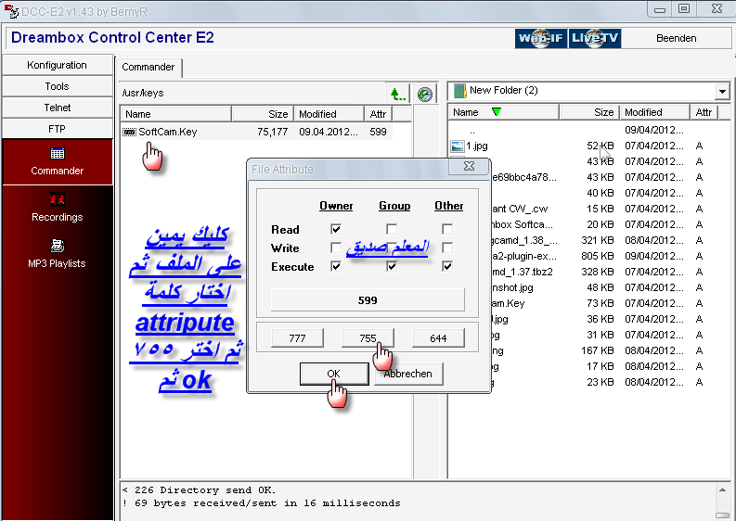The width and height of the screenshot is (736, 521).
Task: Click the DCC-E2 title bar app icon
Action: pyautogui.click(x=11, y=11)
